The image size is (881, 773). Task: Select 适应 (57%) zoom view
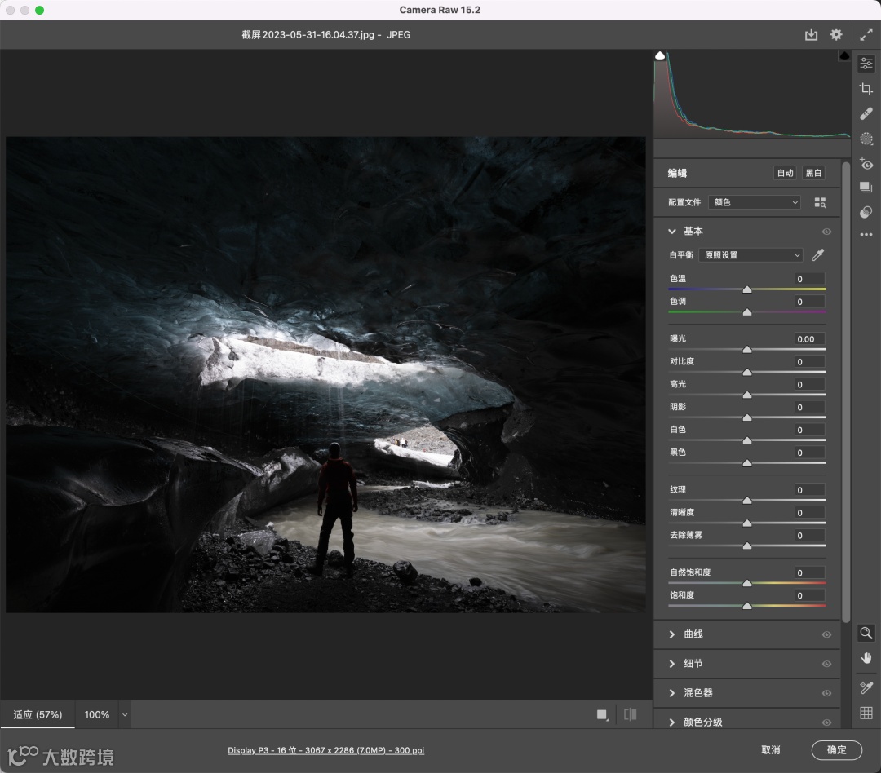coord(38,715)
